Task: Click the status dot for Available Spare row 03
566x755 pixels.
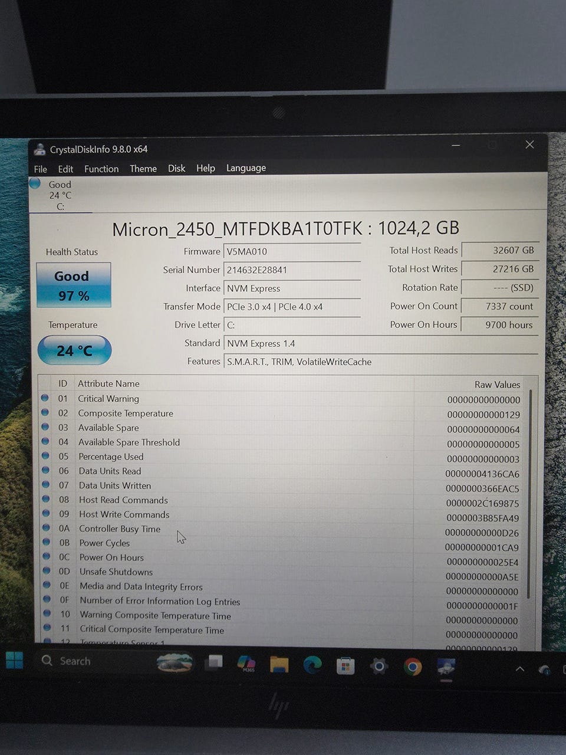Action: [x=45, y=427]
